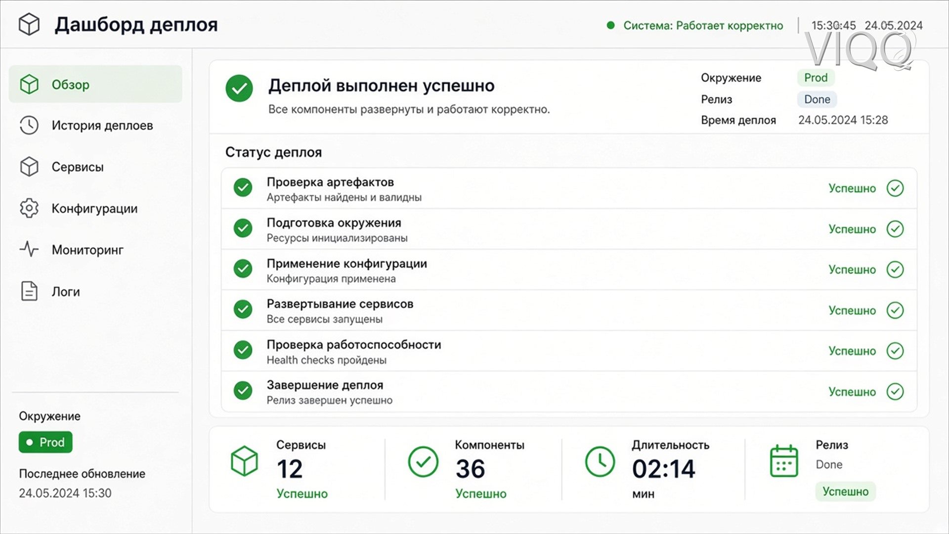Click the Конфигурация применена subtitle
Image resolution: width=949 pixels, height=534 pixels.
click(331, 279)
